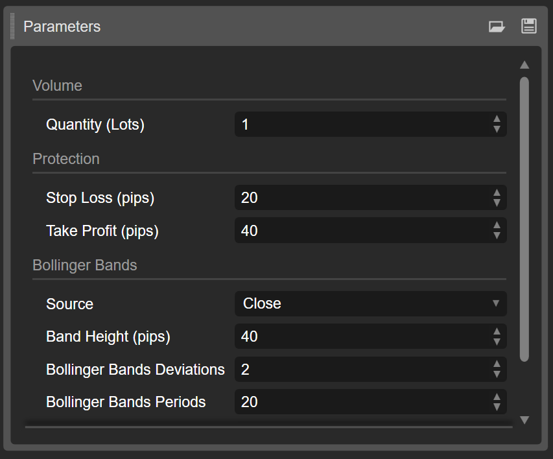This screenshot has height=459, width=553.
Task: Increase Bollinger Bands Deviations value
Action: click(x=497, y=364)
